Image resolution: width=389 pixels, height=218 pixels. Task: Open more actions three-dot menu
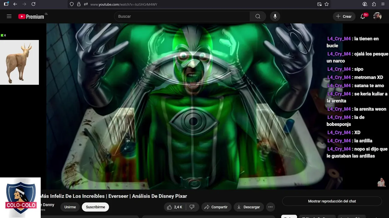coord(270,207)
